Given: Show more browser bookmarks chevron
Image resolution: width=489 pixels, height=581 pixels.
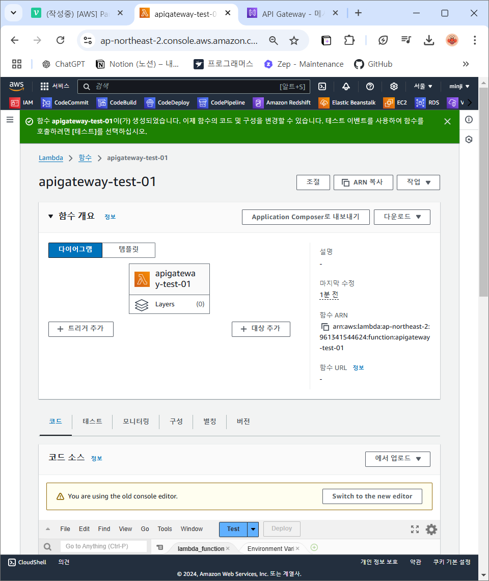Looking at the screenshot, I should (466, 64).
